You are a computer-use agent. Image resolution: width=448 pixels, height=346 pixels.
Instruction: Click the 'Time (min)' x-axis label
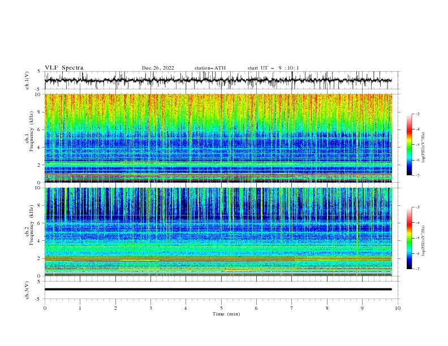tap(226, 314)
